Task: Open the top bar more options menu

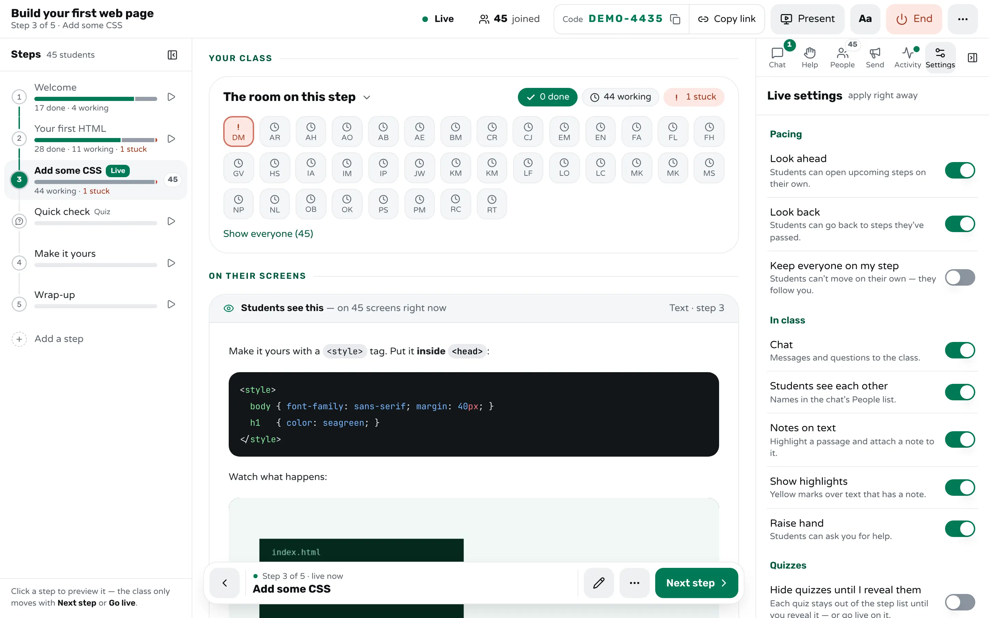Action: (x=963, y=19)
